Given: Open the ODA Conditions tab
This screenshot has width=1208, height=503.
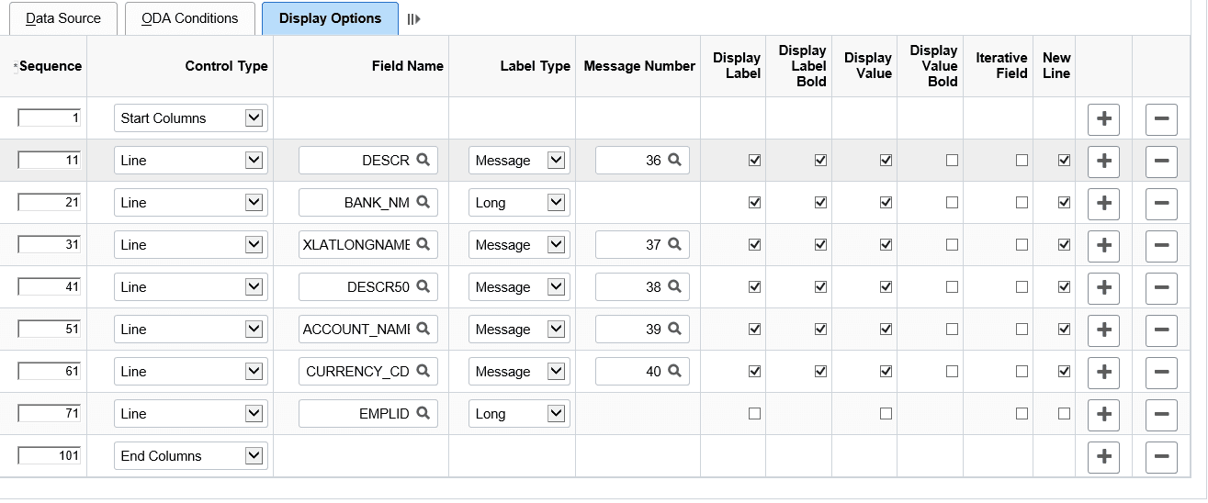Looking at the screenshot, I should 189,18.
